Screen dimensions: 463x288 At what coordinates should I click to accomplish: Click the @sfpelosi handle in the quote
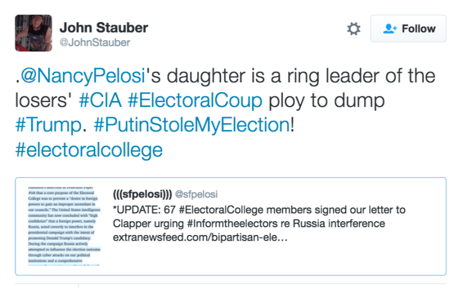196,194
